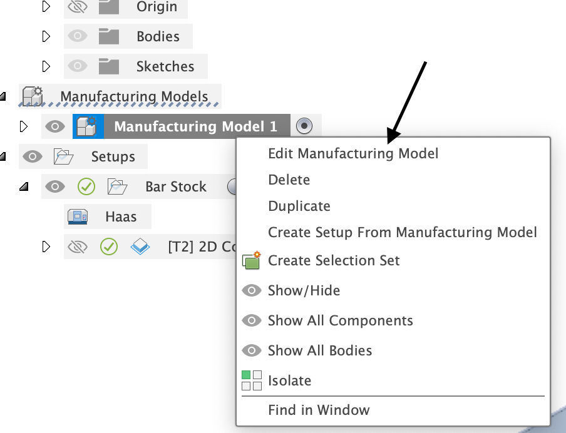The height and width of the screenshot is (433, 566).
Task: Click the Manufacturing Models node icon
Action: [x=32, y=96]
